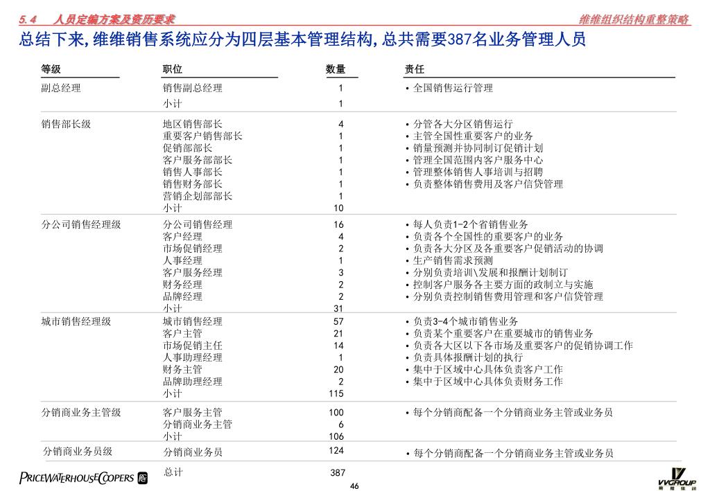710x491 pixels.
Task: Select responsibility 生产销售需求预测
Action: coord(453,260)
